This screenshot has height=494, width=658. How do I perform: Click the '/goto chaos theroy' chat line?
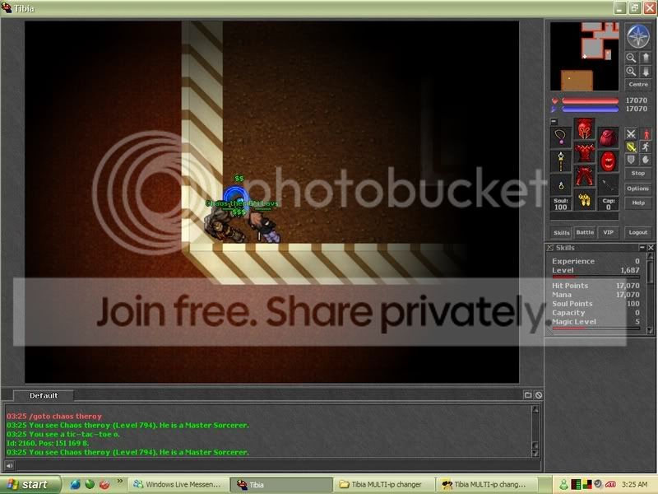pyautogui.click(x=54, y=417)
